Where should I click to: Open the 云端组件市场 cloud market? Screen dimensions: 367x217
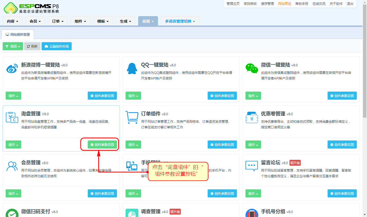pyautogui.click(x=57, y=46)
